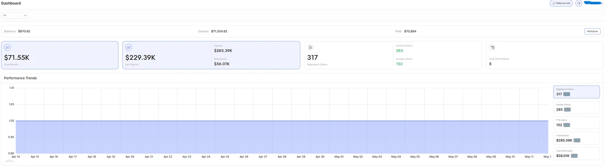Click the $71.55K Total Rebate value
This screenshot has width=605, height=167.
coord(17,57)
